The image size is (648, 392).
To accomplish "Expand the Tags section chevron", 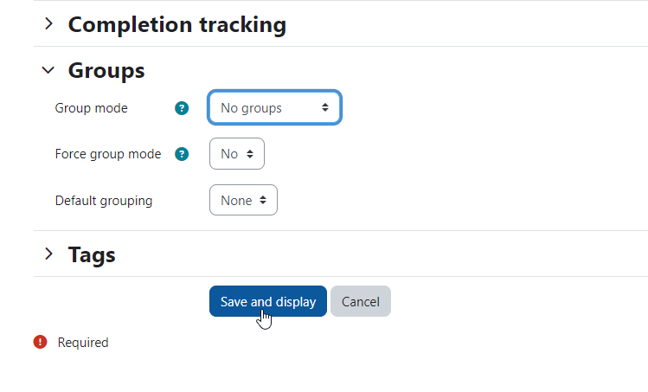I will coord(48,254).
